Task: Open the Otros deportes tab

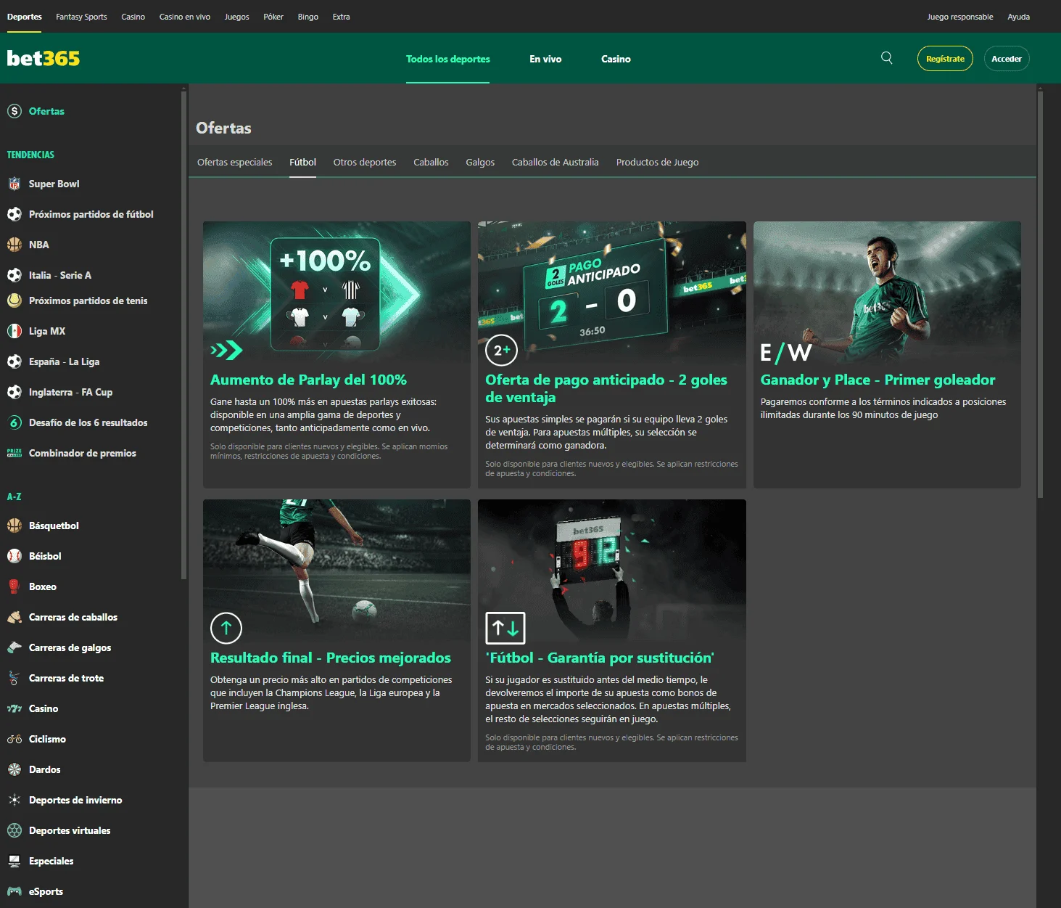Action: [365, 163]
